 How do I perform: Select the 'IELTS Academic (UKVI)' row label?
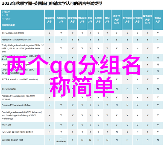coord(13,33)
